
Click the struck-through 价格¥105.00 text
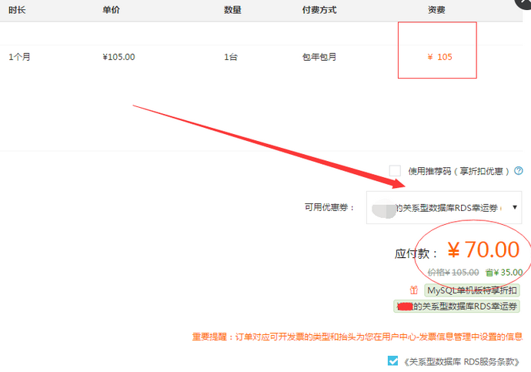point(454,272)
